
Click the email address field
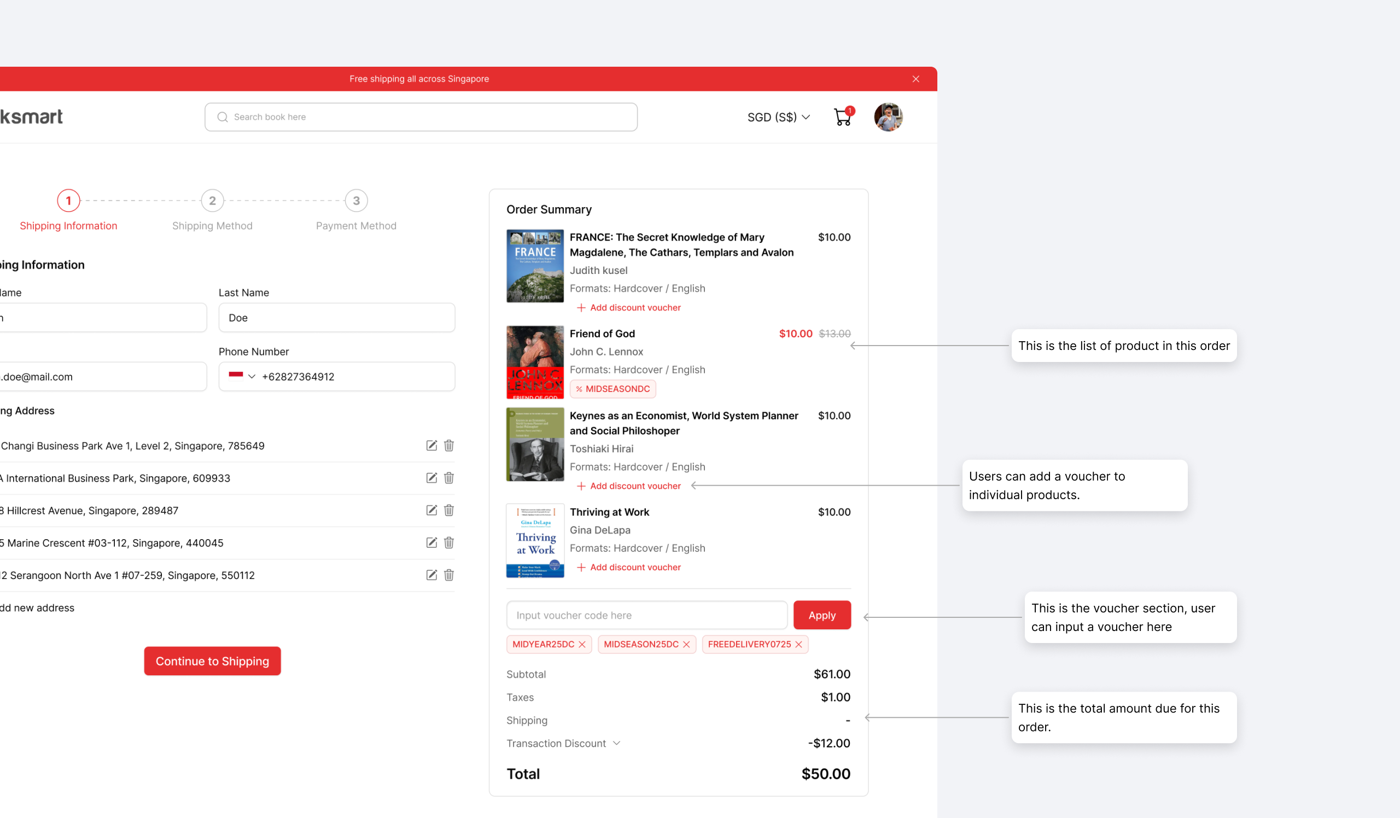[103, 377]
